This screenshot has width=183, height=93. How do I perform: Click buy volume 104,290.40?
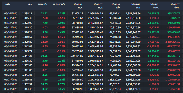pyautogui.click(x=77, y=70)
